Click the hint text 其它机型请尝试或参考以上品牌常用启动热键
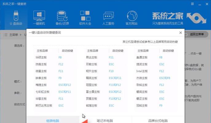The width and height of the screenshot is (211, 123). point(150,42)
